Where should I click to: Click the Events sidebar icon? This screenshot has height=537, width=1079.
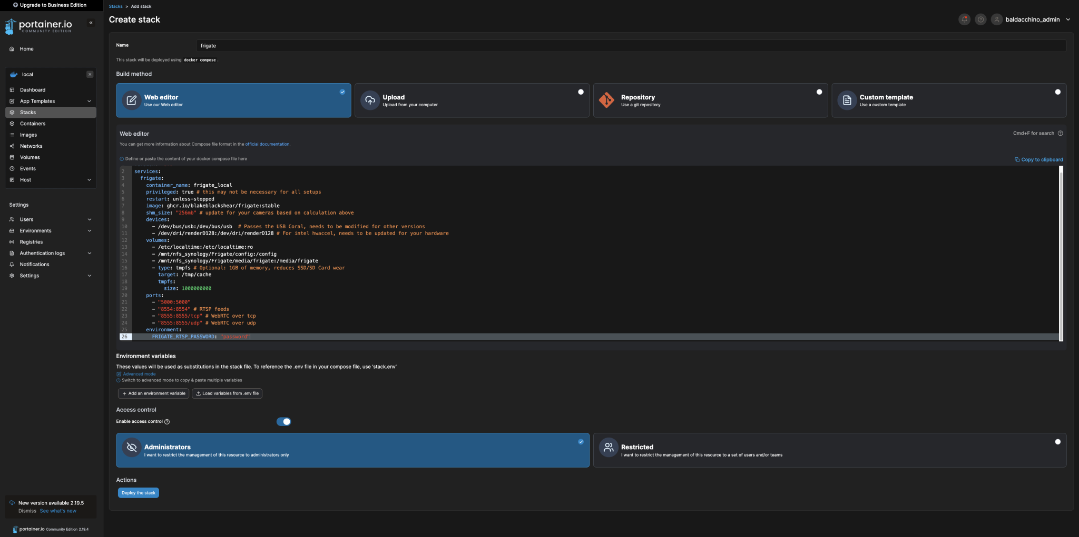tap(12, 168)
